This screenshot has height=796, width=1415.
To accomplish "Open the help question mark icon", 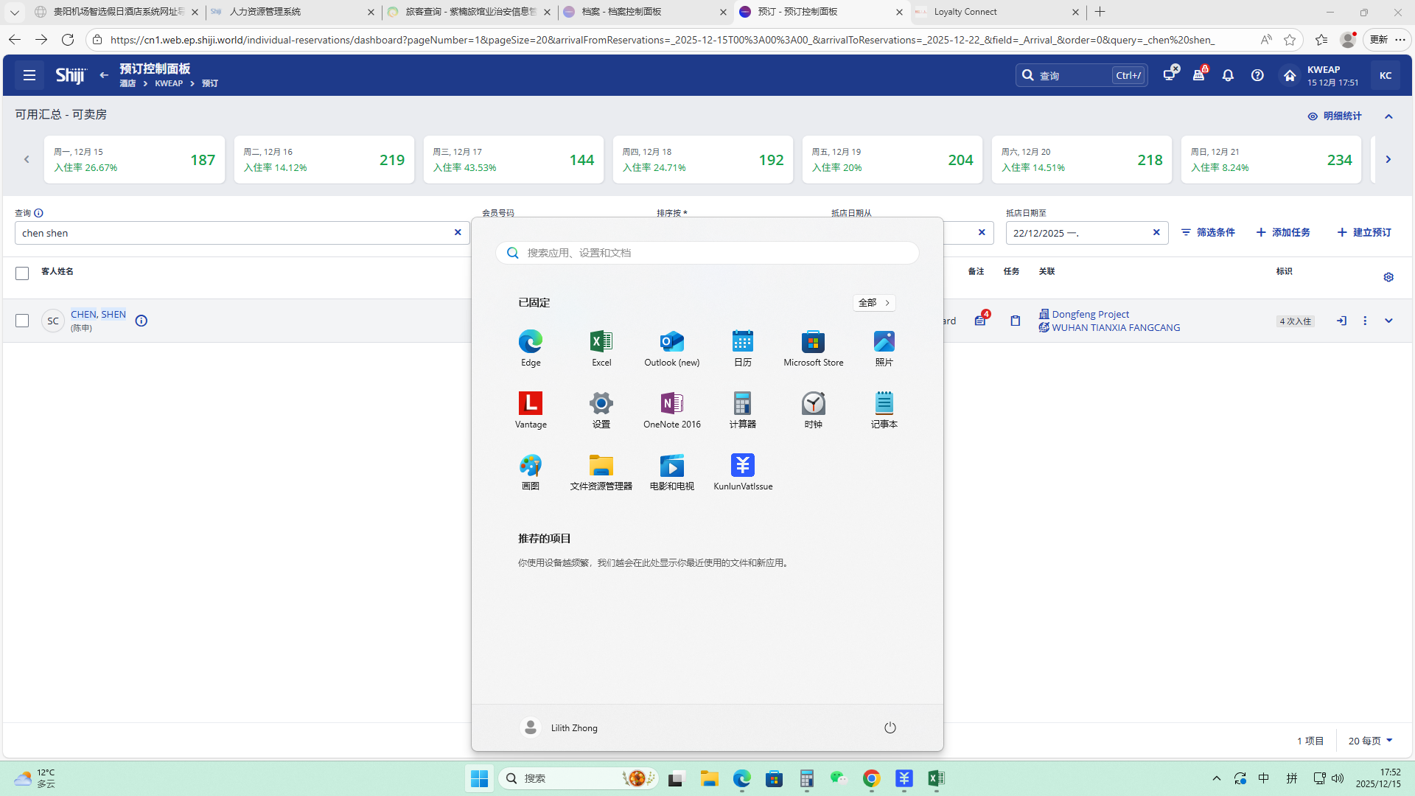I will (1257, 75).
